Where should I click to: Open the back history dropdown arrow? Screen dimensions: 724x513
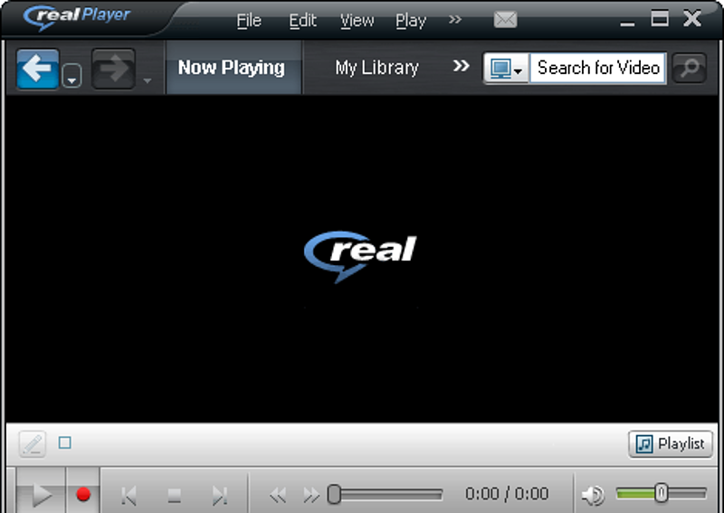[x=71, y=76]
